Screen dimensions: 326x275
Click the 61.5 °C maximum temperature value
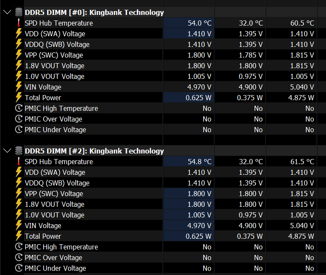(x=302, y=162)
